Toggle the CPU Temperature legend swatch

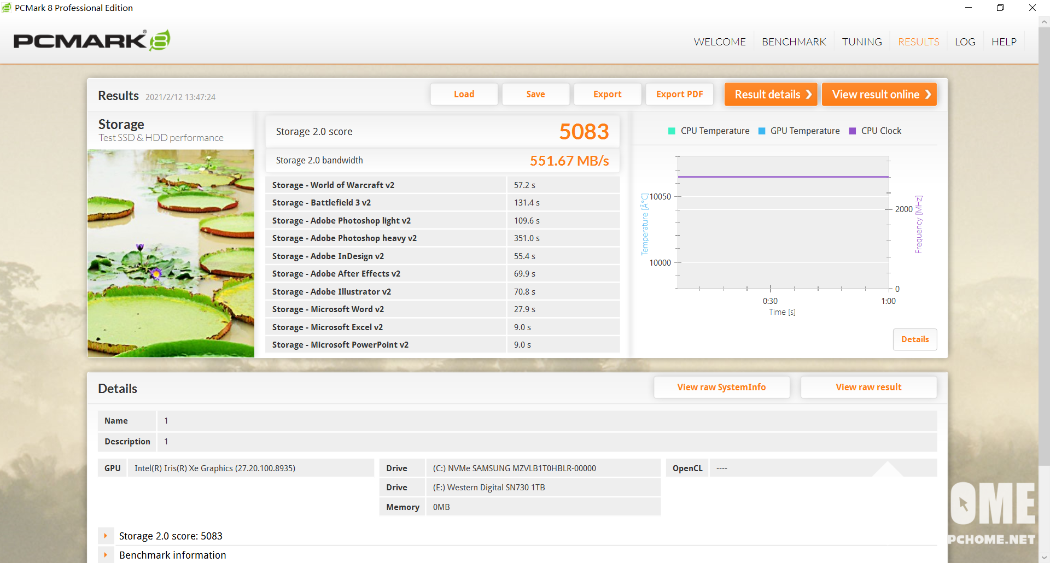click(672, 131)
